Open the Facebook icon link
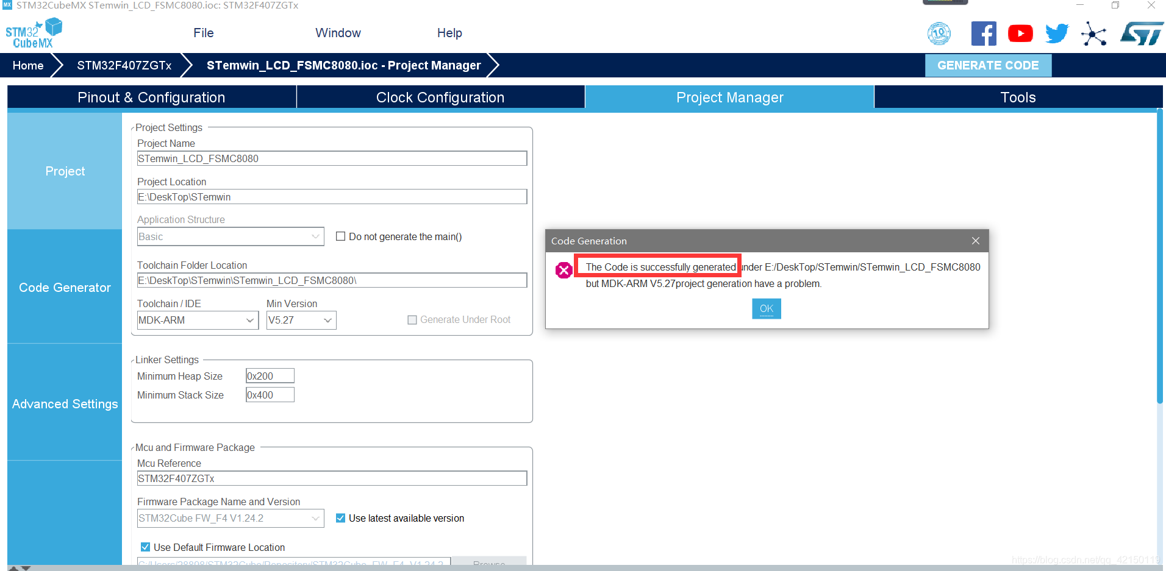 [984, 34]
